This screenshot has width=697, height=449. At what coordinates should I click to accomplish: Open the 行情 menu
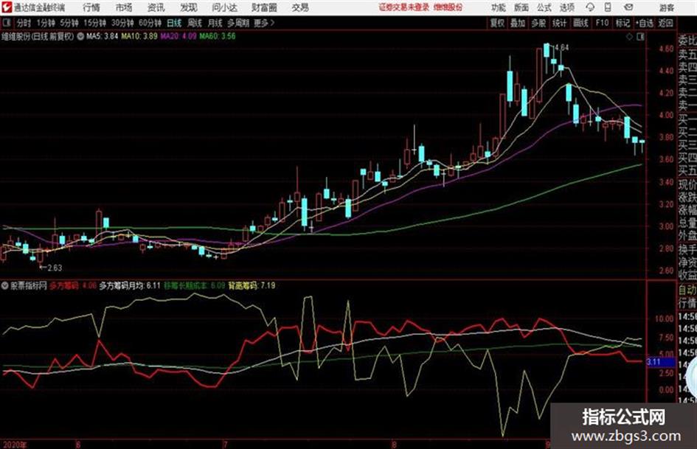pyautogui.click(x=91, y=7)
